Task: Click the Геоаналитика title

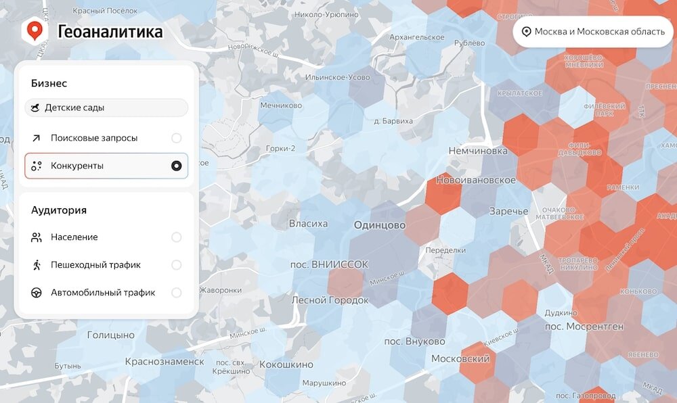Action: tap(110, 32)
